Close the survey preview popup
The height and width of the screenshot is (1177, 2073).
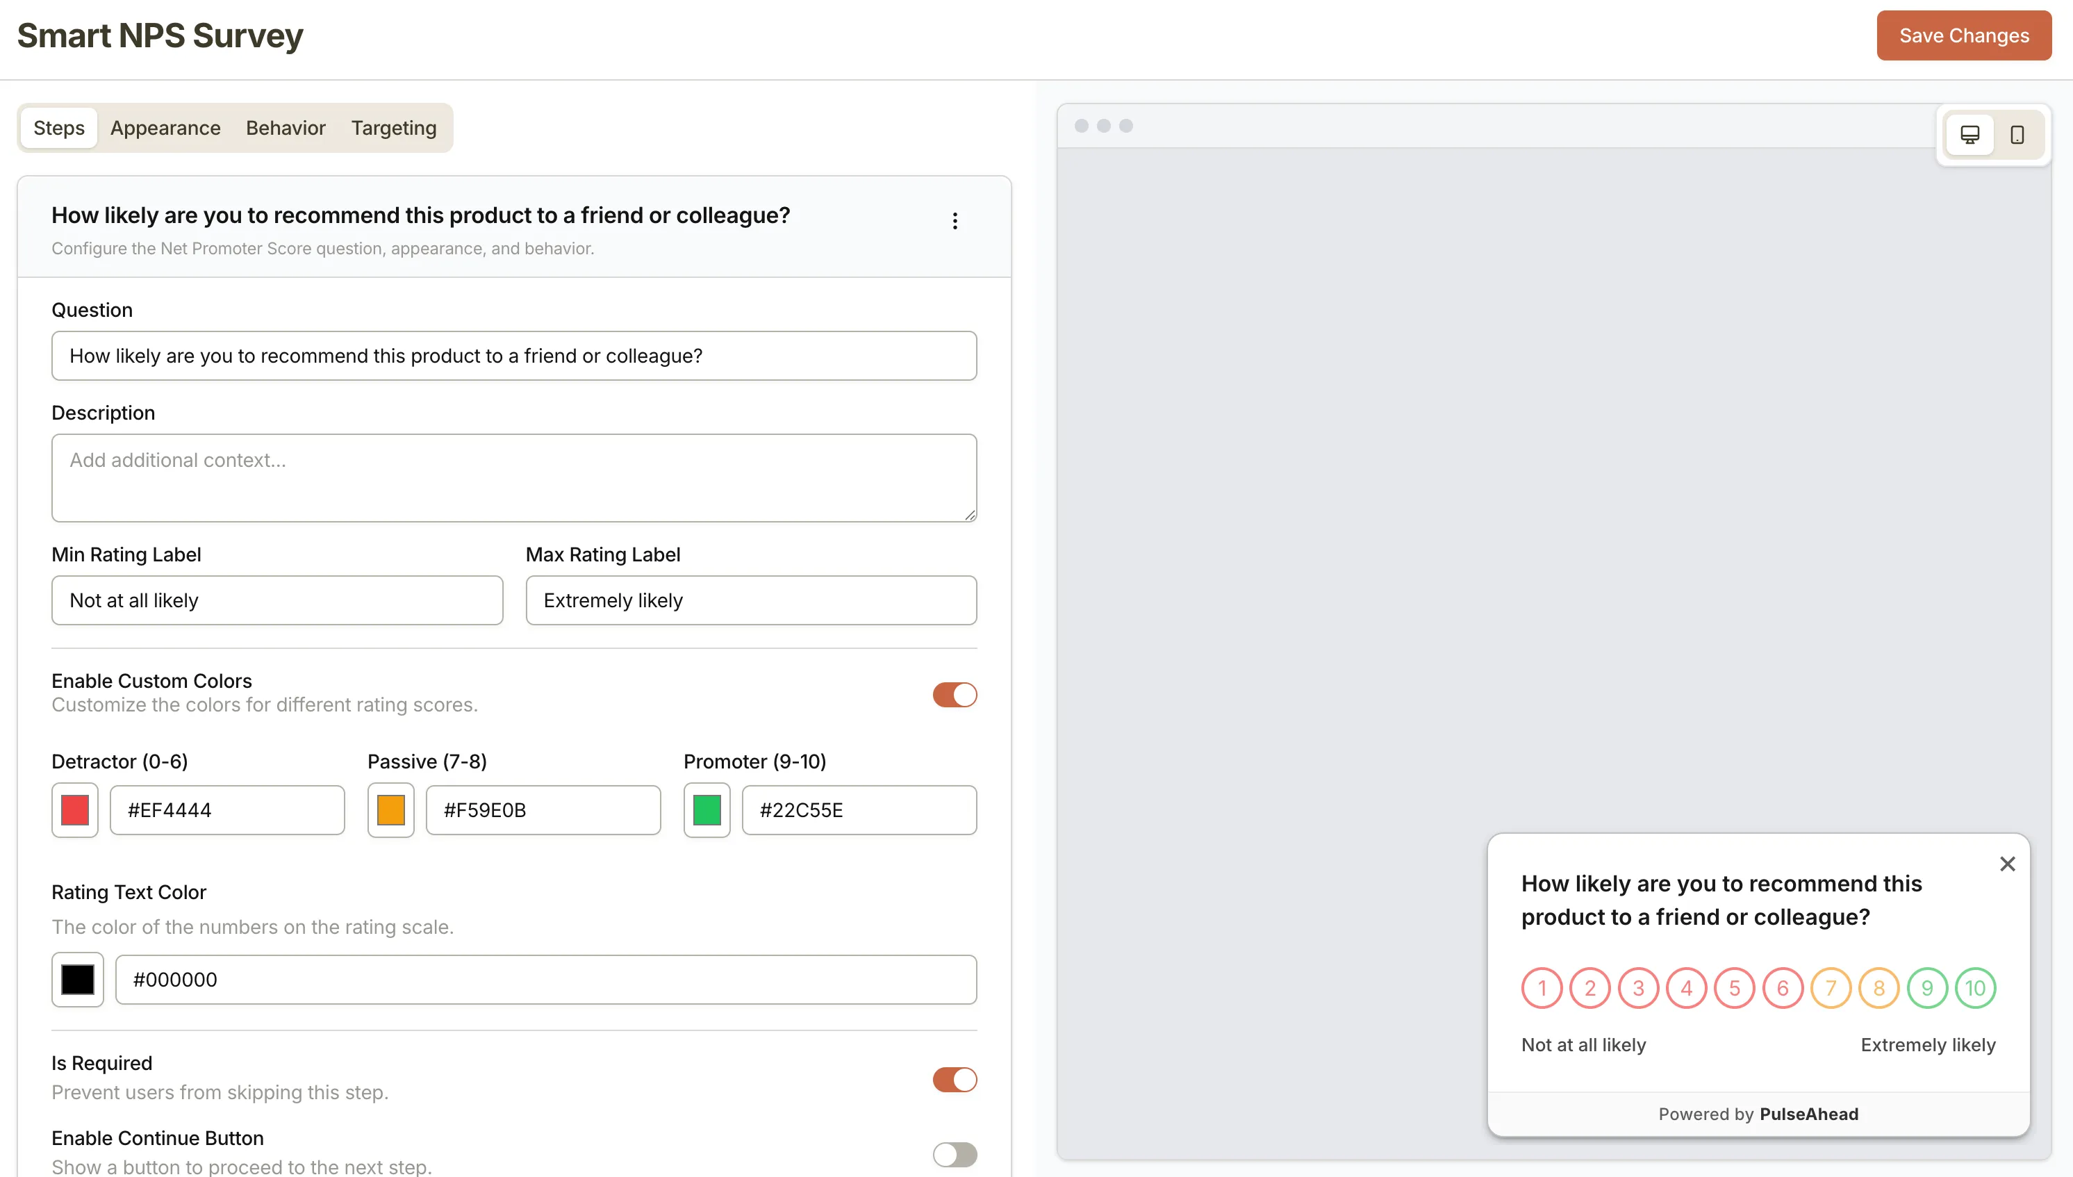point(2008,864)
